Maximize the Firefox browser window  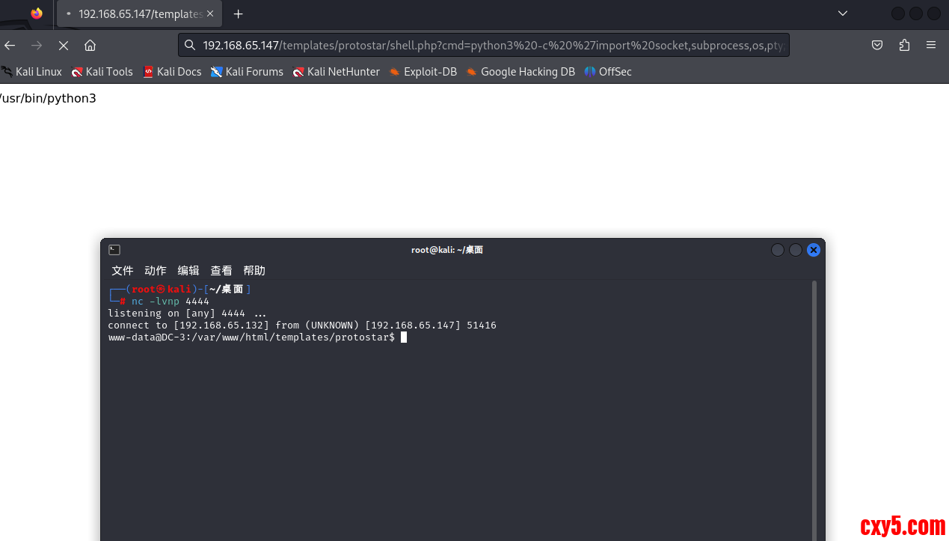pyautogui.click(x=915, y=13)
